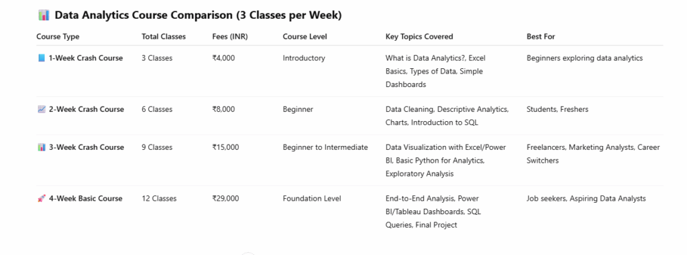Click the Best For column header
The height and width of the screenshot is (255, 687).
541,37
